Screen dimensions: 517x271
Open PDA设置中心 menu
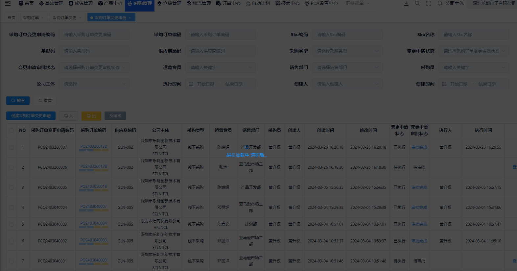coord(321,3)
